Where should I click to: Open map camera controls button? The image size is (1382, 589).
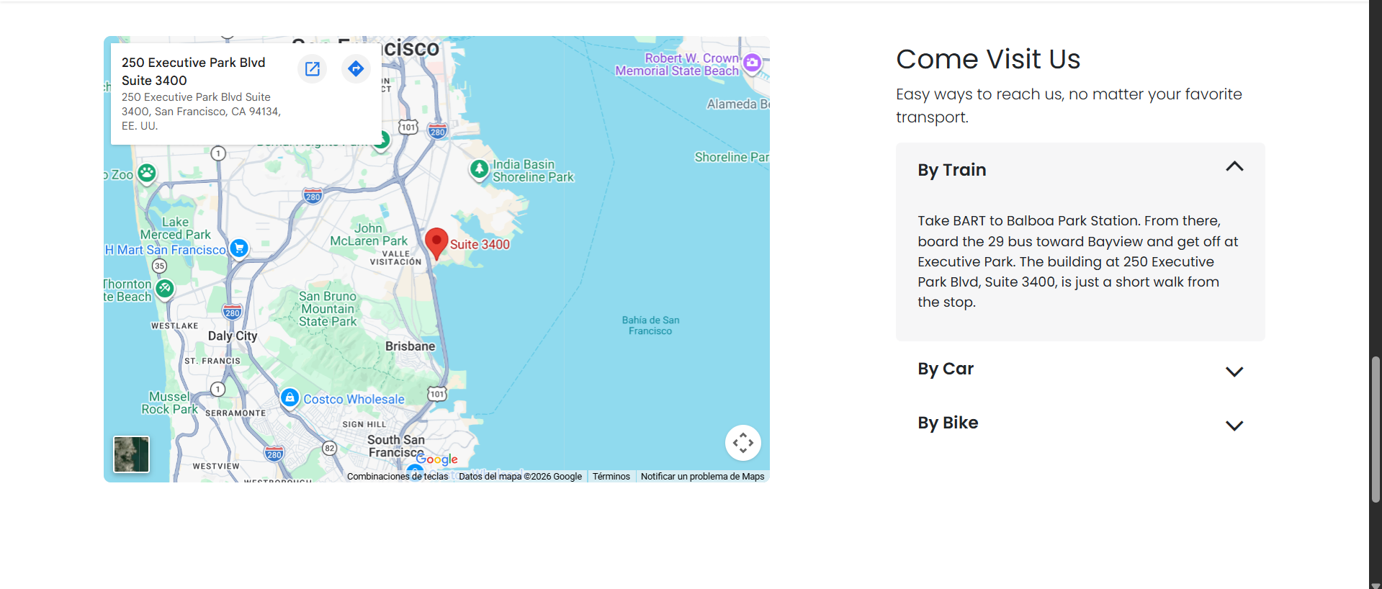[x=743, y=443]
